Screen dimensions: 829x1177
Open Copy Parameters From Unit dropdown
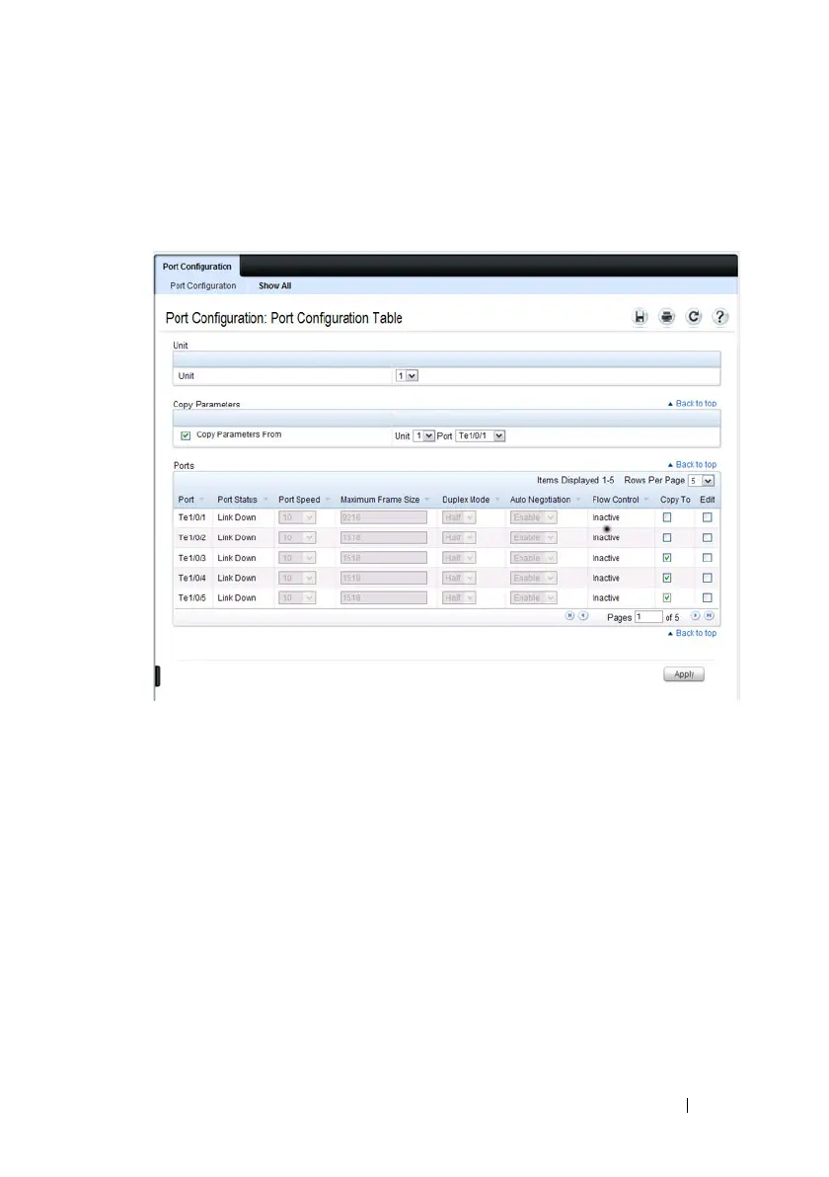[424, 435]
